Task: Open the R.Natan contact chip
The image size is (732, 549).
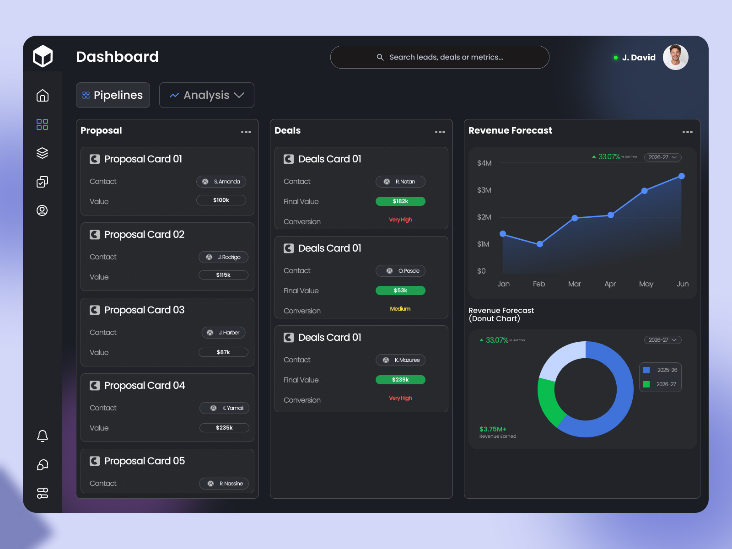Action: click(x=401, y=182)
